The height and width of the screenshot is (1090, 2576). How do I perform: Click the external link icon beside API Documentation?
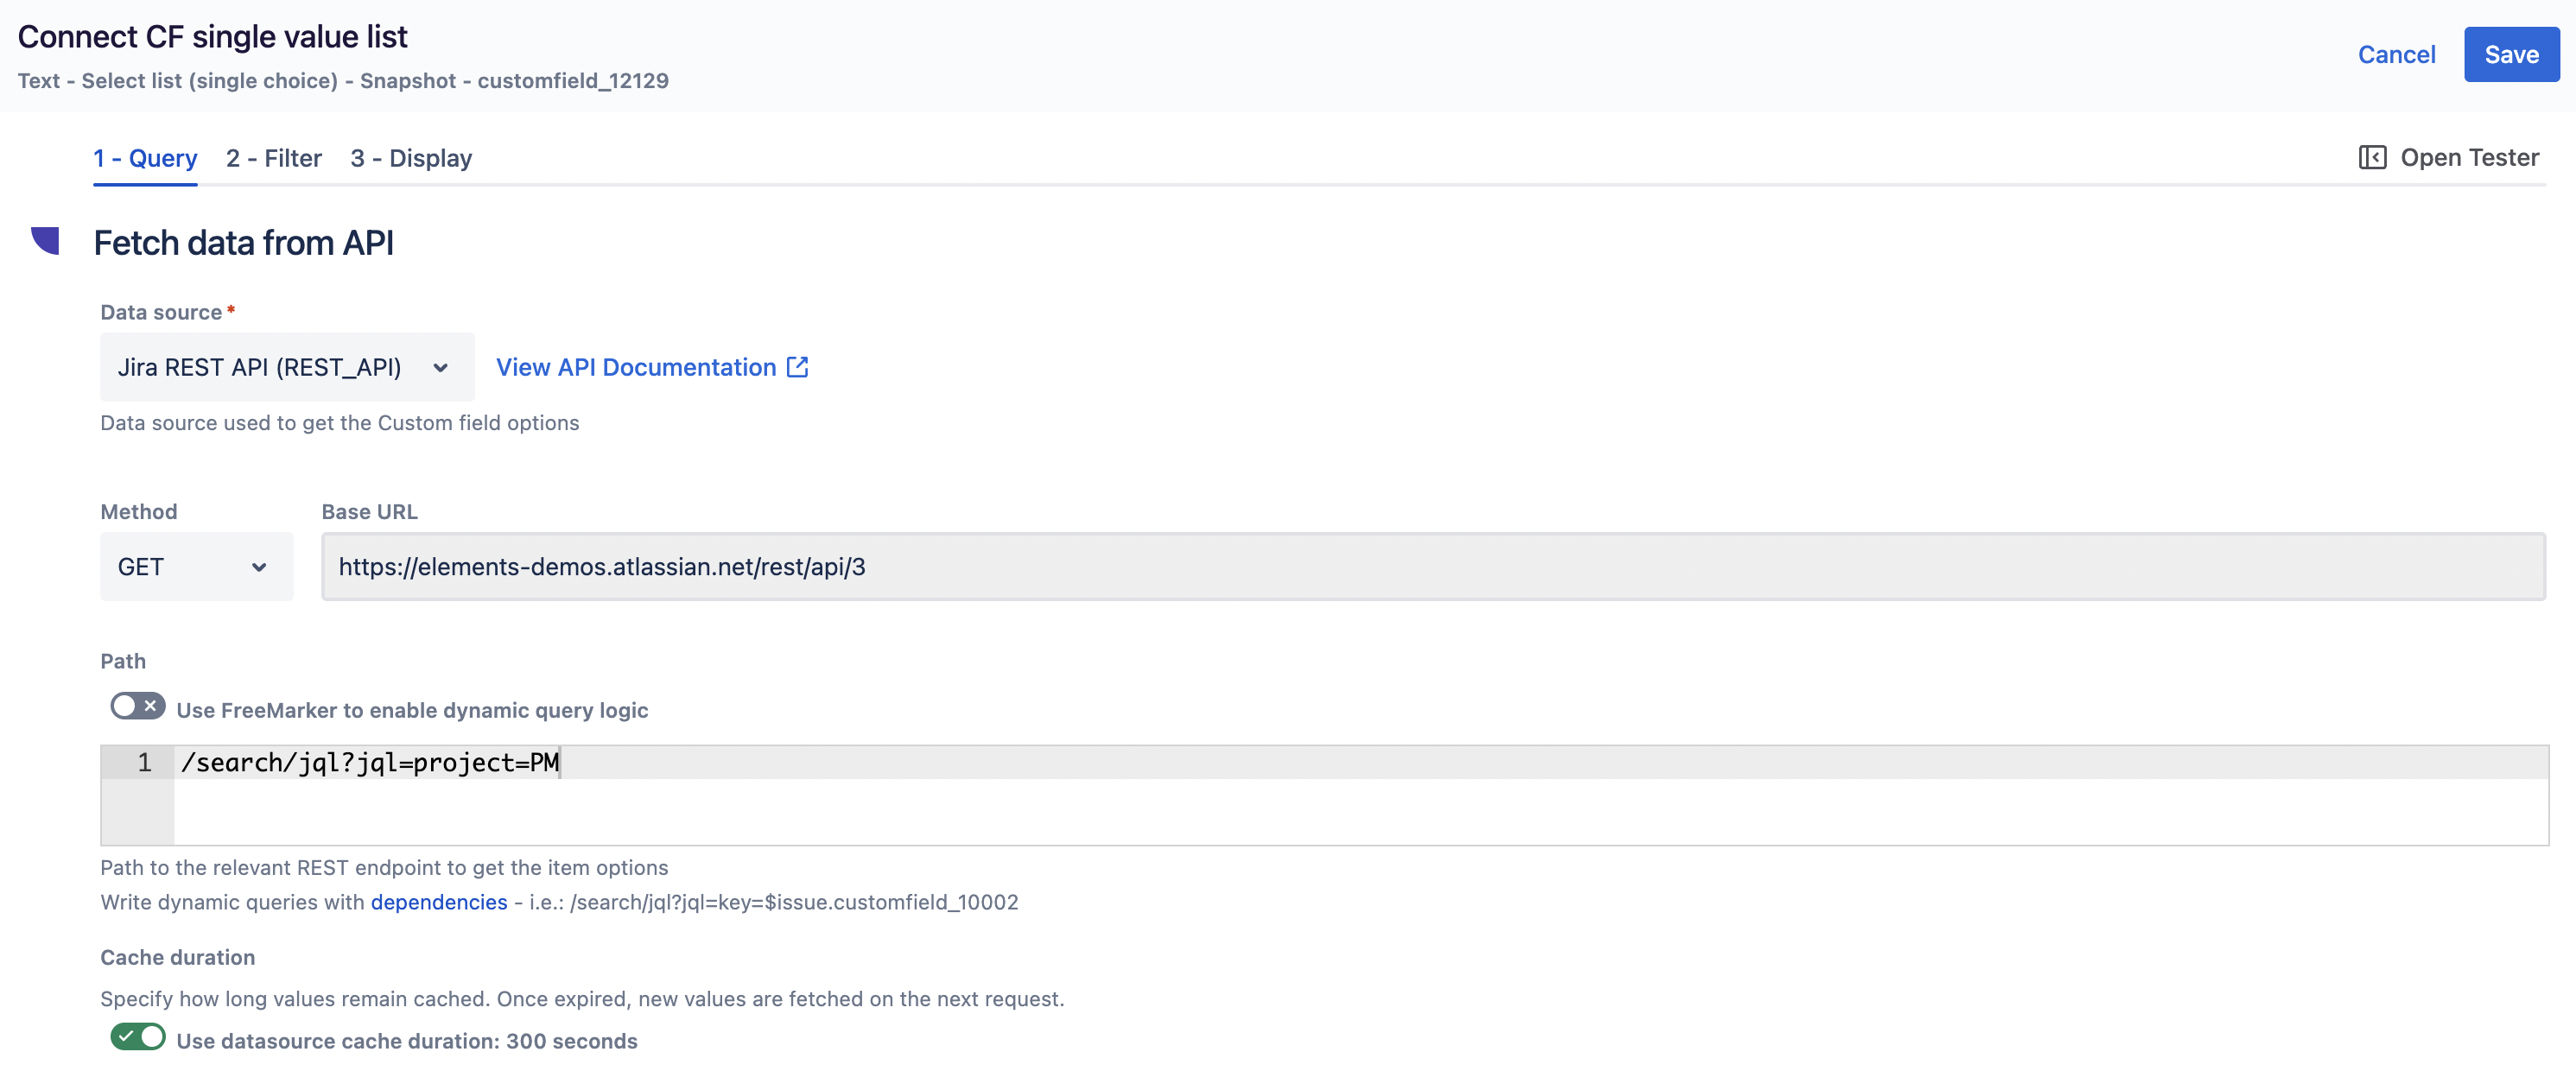coord(797,367)
